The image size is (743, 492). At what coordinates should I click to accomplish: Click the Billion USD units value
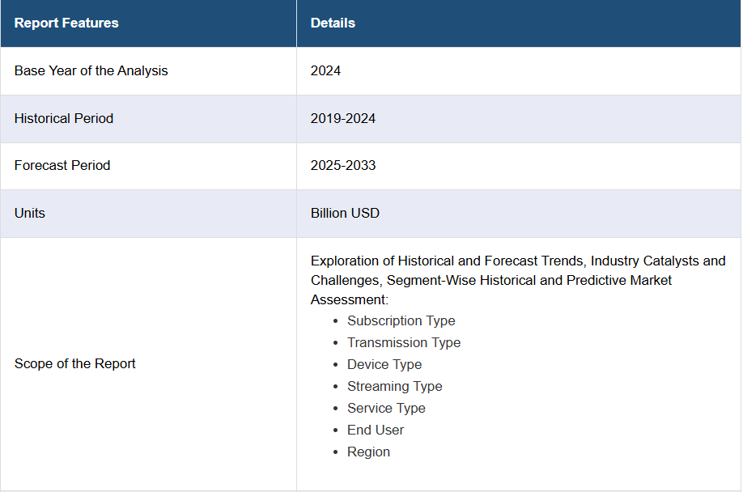click(345, 213)
